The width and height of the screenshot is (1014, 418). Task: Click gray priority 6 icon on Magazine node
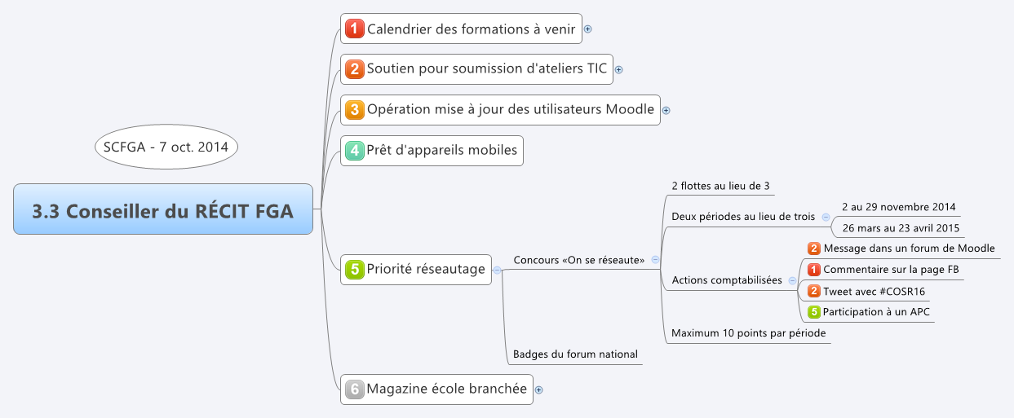pyautogui.click(x=354, y=389)
